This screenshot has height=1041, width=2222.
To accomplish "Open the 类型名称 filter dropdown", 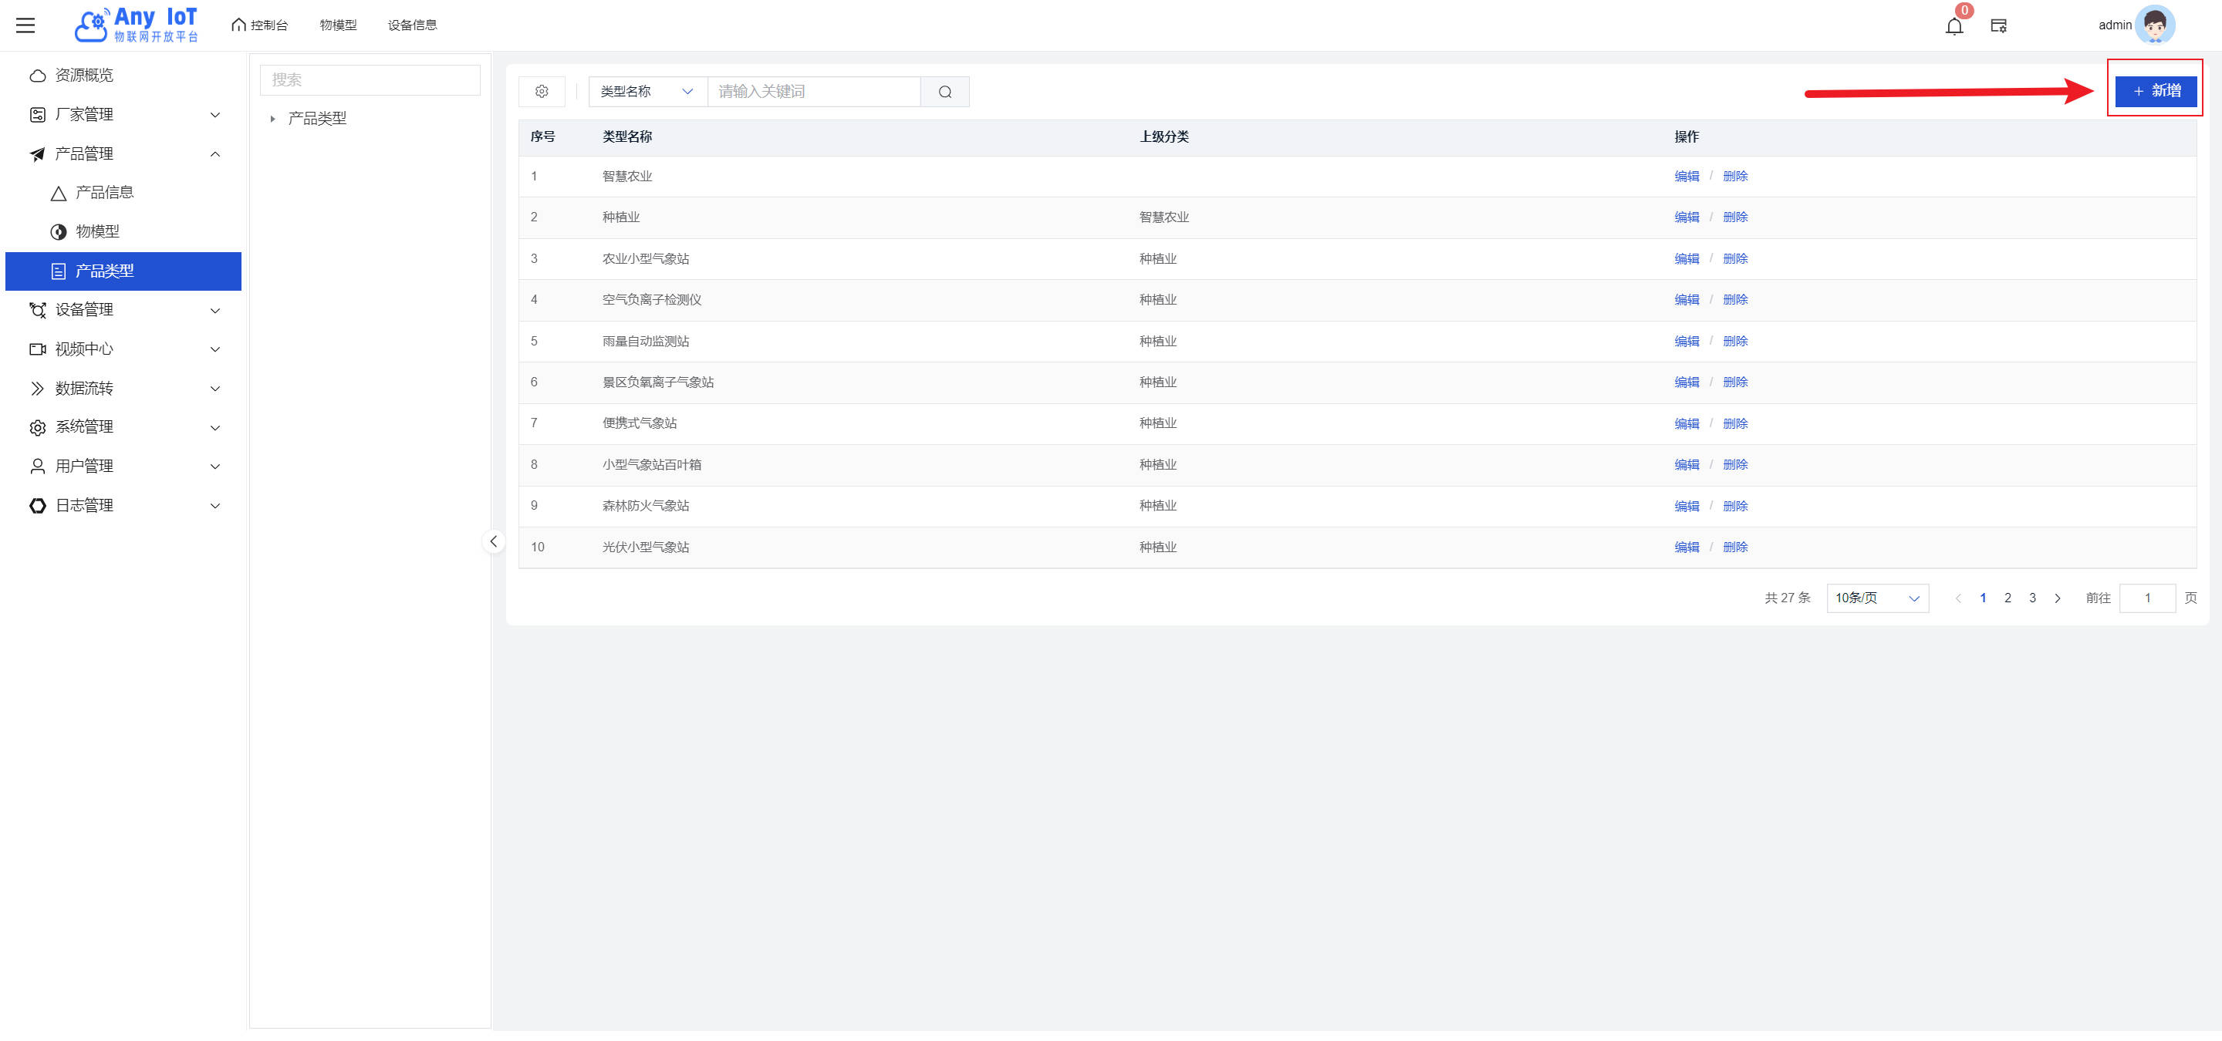I will 647,91.
